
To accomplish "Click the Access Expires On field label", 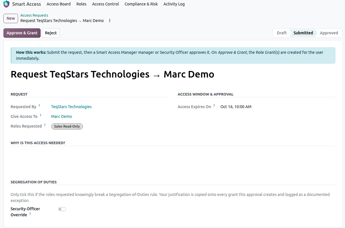I will (x=194, y=107).
